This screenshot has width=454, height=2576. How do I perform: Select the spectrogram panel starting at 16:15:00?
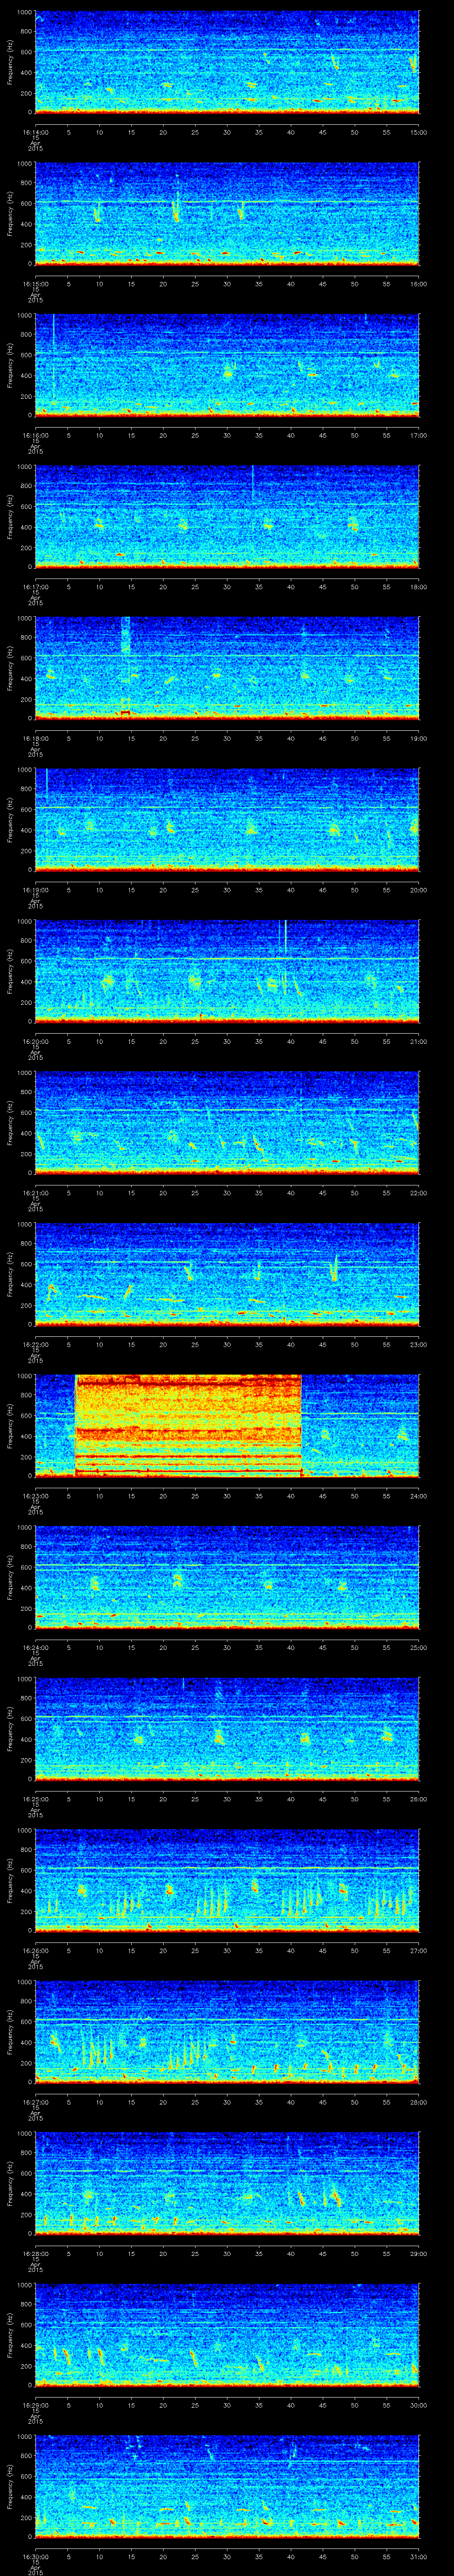click(227, 214)
